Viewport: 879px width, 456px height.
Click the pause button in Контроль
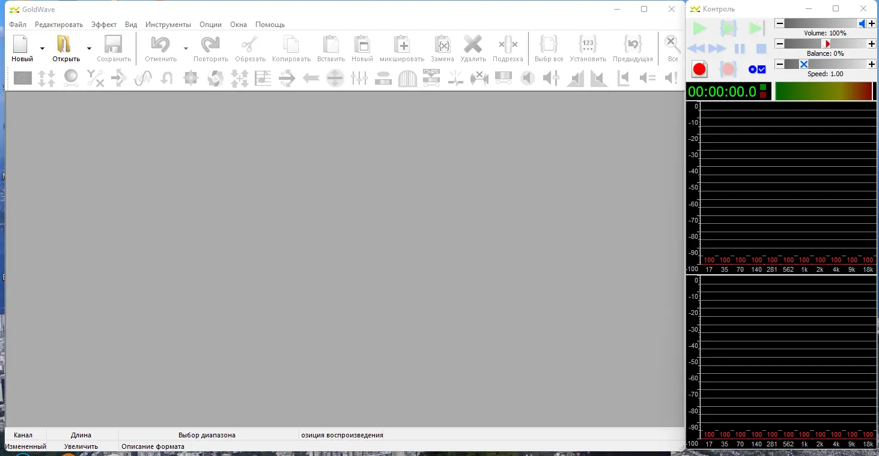point(740,49)
